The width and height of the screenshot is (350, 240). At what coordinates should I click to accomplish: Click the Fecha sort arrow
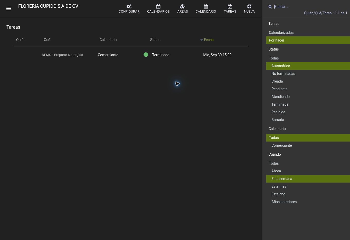click(202, 40)
